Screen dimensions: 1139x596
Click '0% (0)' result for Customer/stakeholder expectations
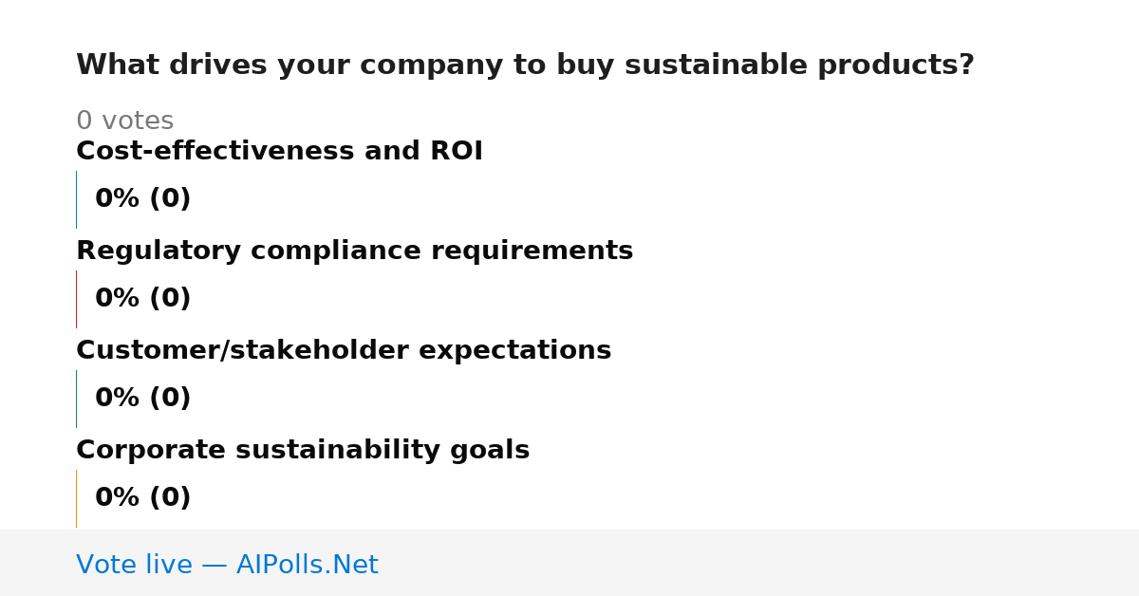[142, 399]
